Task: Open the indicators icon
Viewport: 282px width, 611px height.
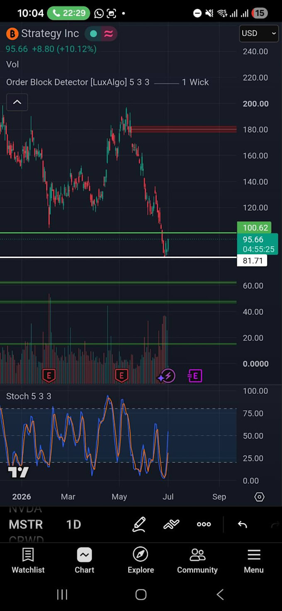Action: [171, 524]
